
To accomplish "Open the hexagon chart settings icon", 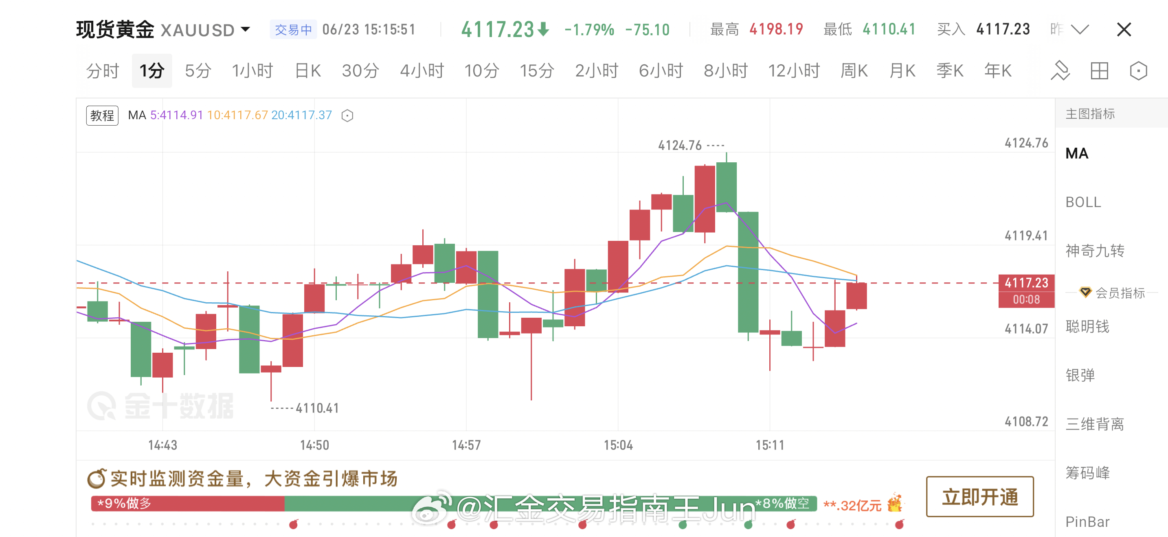I will pos(1138,71).
